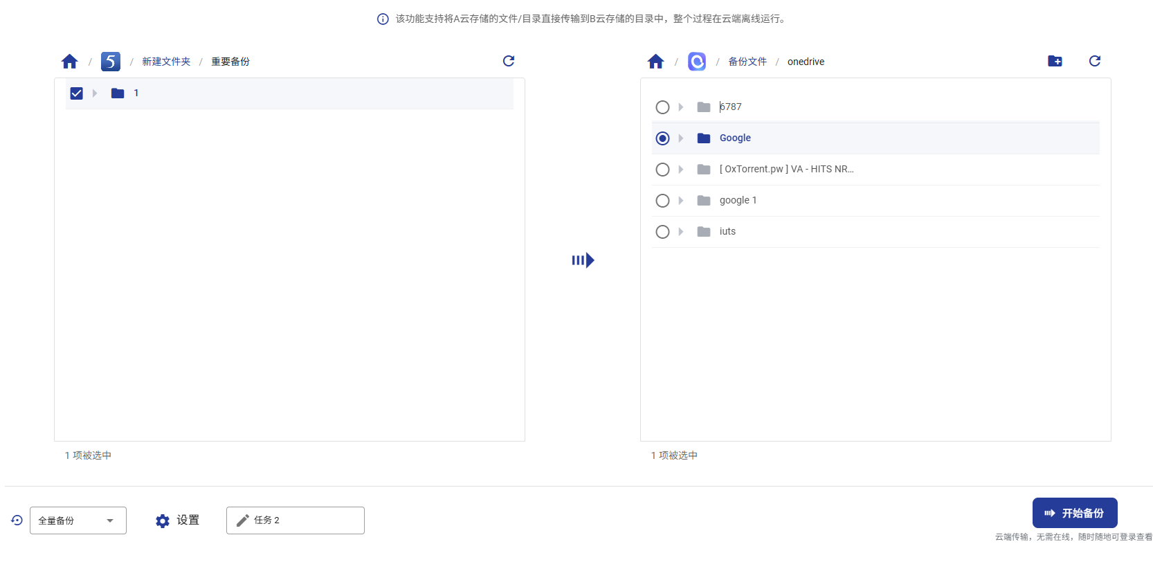1153x562 pixels.
Task: Refresh the destination folder list
Action: (x=1095, y=61)
